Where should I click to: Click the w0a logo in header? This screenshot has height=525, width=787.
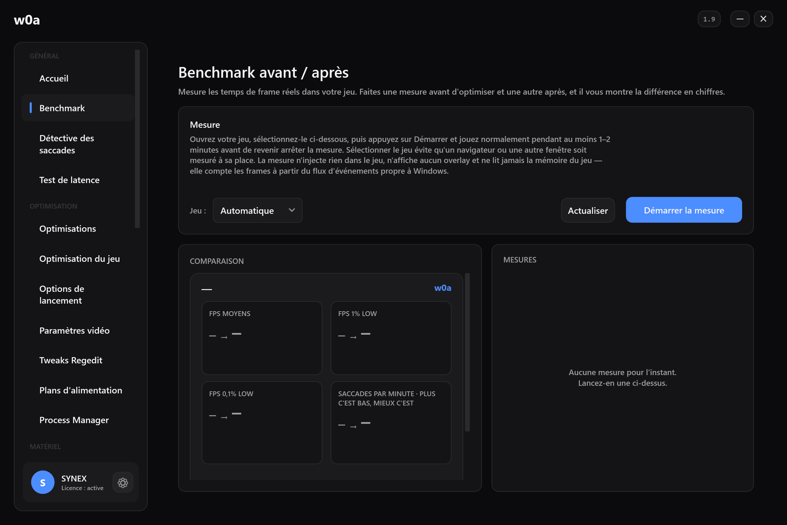[27, 20]
